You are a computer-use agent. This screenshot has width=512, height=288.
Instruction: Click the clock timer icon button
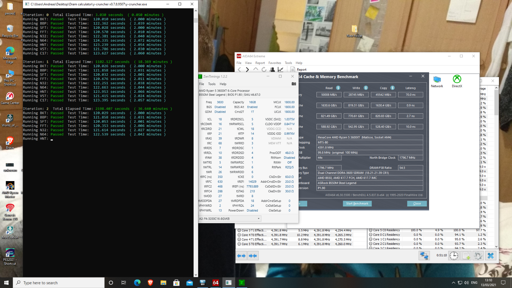tap(454, 256)
